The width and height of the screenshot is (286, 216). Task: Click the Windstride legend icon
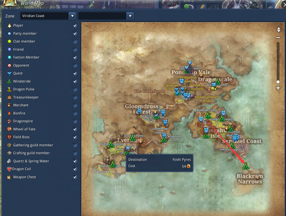pos(9,81)
